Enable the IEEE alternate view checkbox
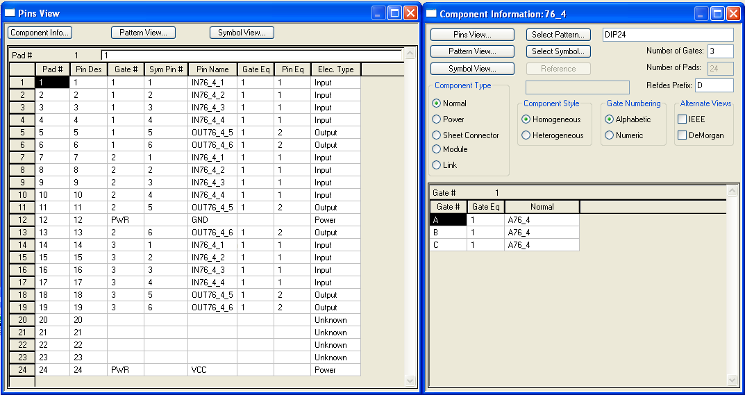 tap(682, 119)
